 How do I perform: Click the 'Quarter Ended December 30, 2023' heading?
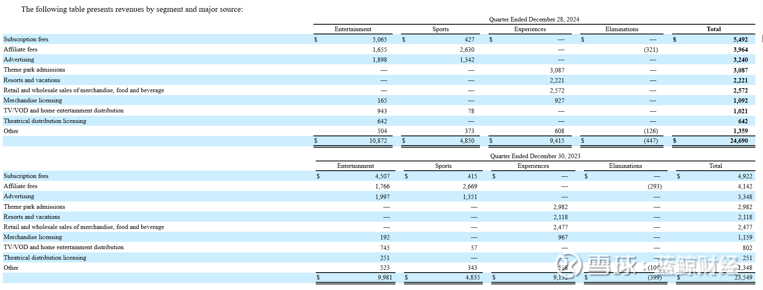click(535, 156)
